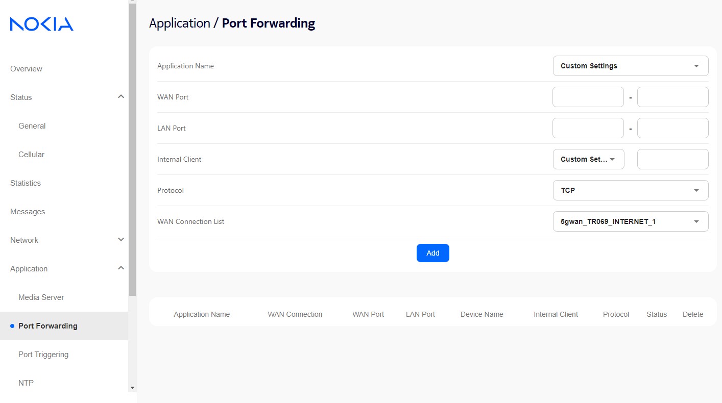Open the Protocol dropdown showing TCP

click(x=630, y=190)
